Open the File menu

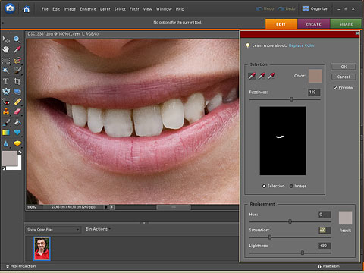[45, 9]
